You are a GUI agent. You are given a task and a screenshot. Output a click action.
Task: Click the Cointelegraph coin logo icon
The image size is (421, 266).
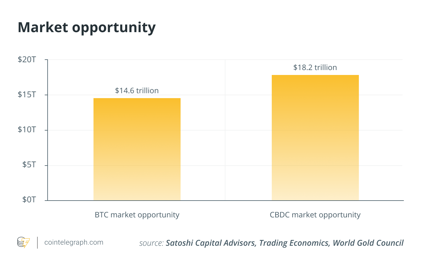pyautogui.click(x=24, y=243)
